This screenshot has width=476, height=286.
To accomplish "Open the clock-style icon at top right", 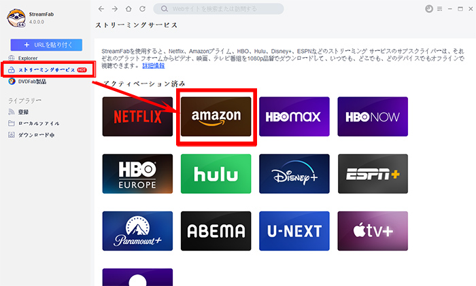I will click(429, 9).
